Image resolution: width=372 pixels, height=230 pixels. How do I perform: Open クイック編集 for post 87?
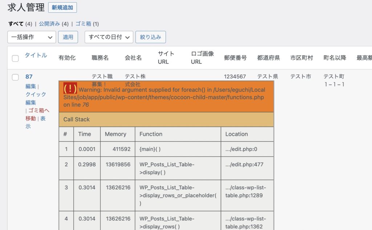[36, 98]
